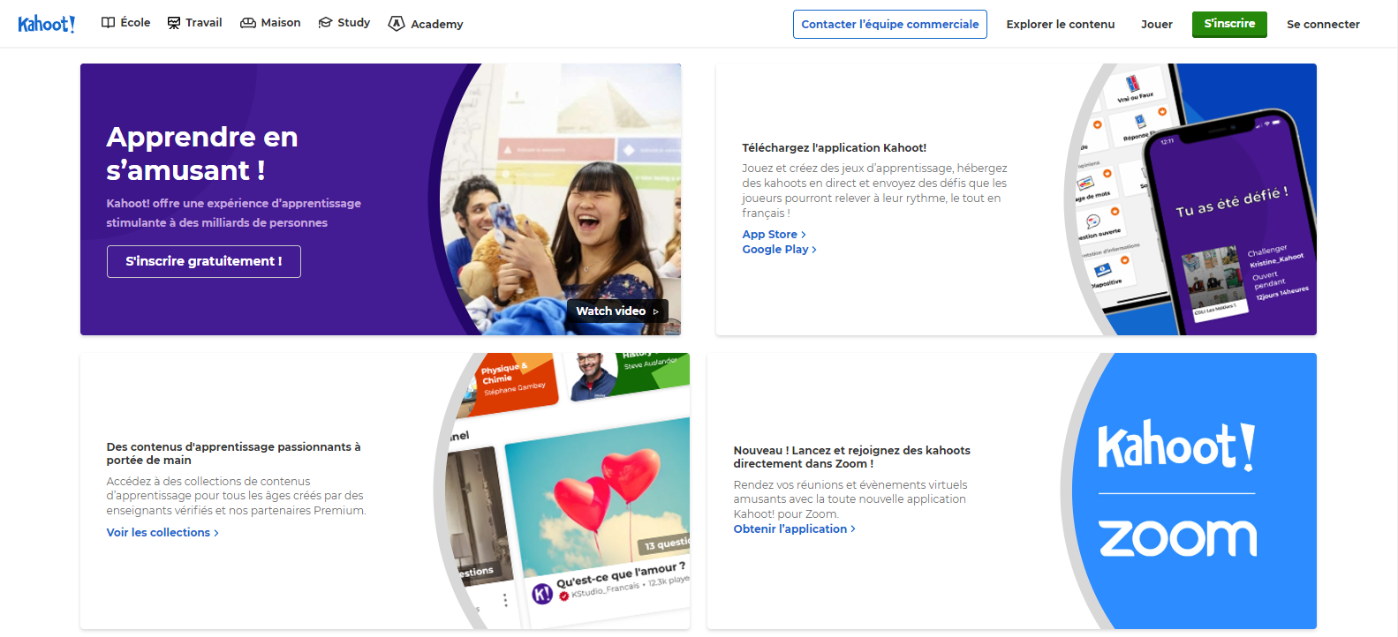Click 'Téléchargez l'application Kahoot!' heading
This screenshot has width=1398, height=637.
tap(834, 147)
